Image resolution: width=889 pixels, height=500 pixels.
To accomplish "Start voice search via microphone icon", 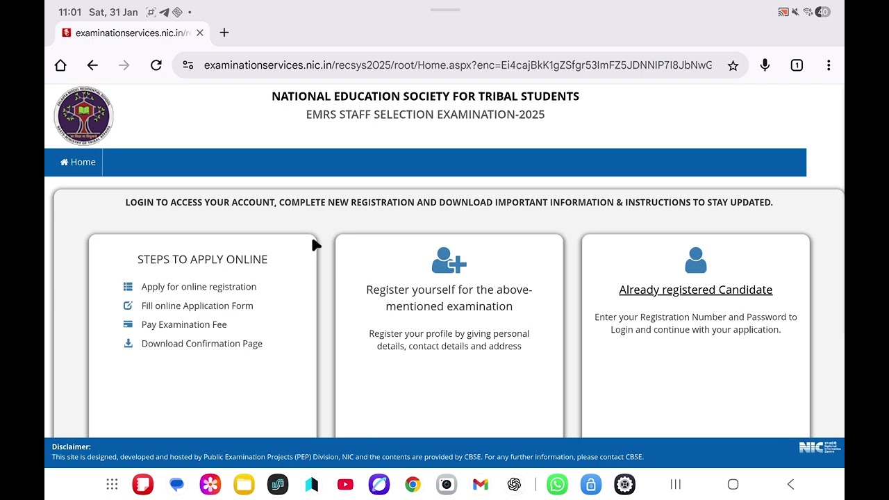I will point(765,65).
